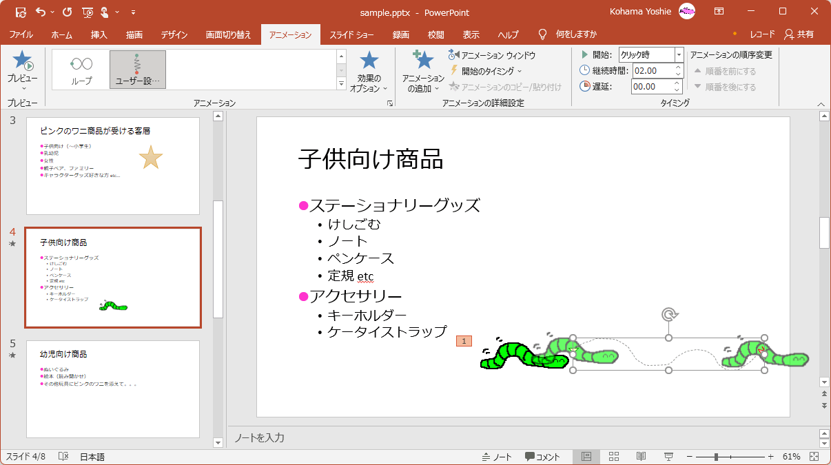
Task: Click the slide title 子供向け商品
Action: point(371,159)
